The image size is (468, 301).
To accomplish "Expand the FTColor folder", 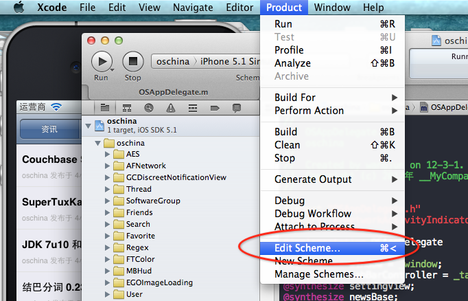I will tap(107, 259).
